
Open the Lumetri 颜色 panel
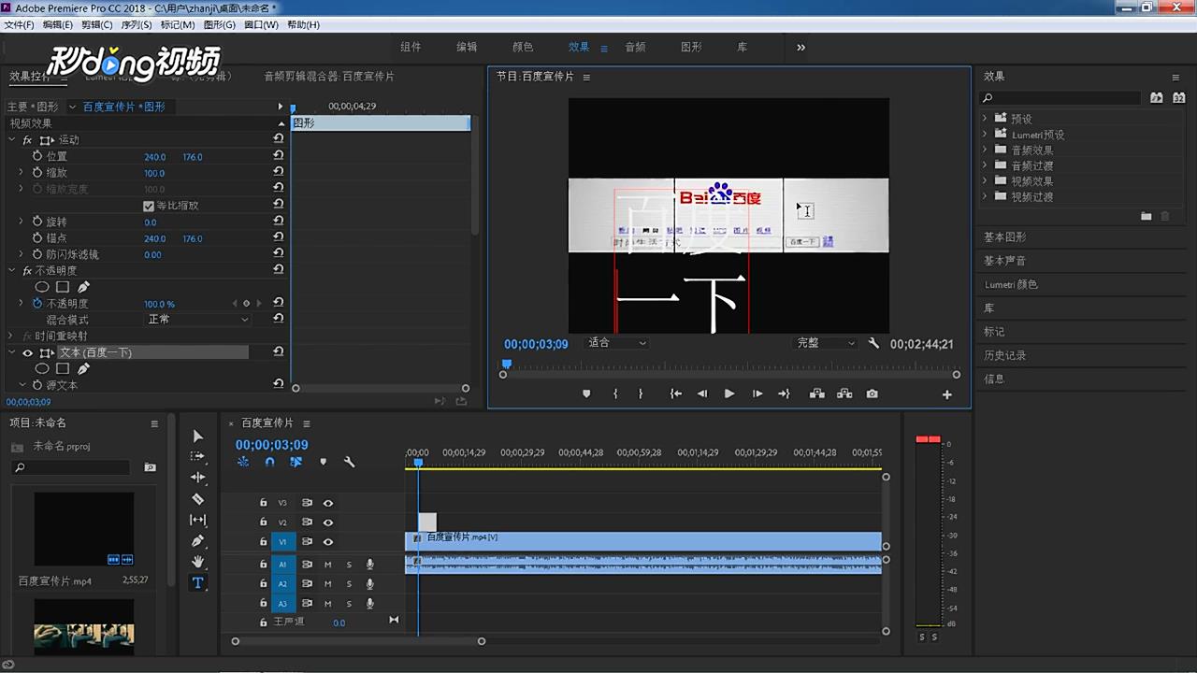point(1011,284)
